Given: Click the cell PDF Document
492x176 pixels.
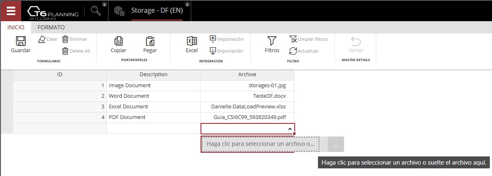Looking at the screenshot, I should pyautogui.click(x=153, y=117).
